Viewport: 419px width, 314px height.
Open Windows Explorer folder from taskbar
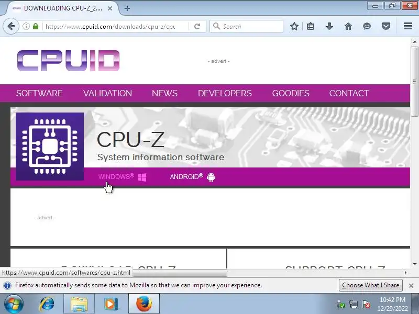[79, 304]
